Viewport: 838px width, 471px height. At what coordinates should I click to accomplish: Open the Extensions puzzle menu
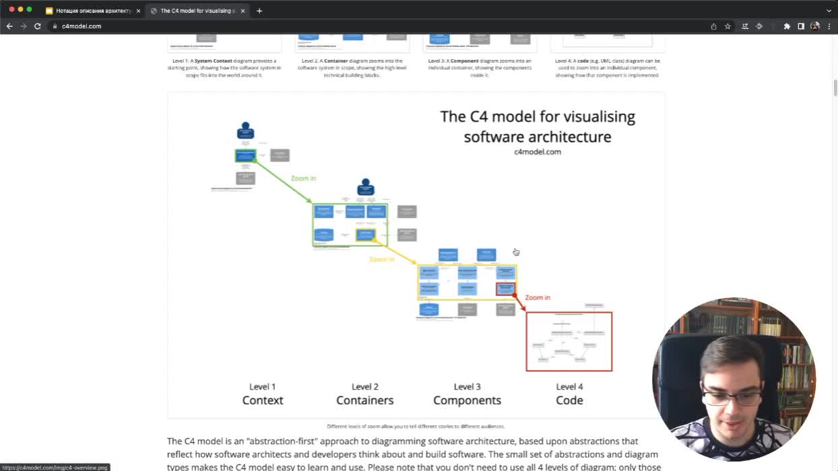(x=787, y=26)
